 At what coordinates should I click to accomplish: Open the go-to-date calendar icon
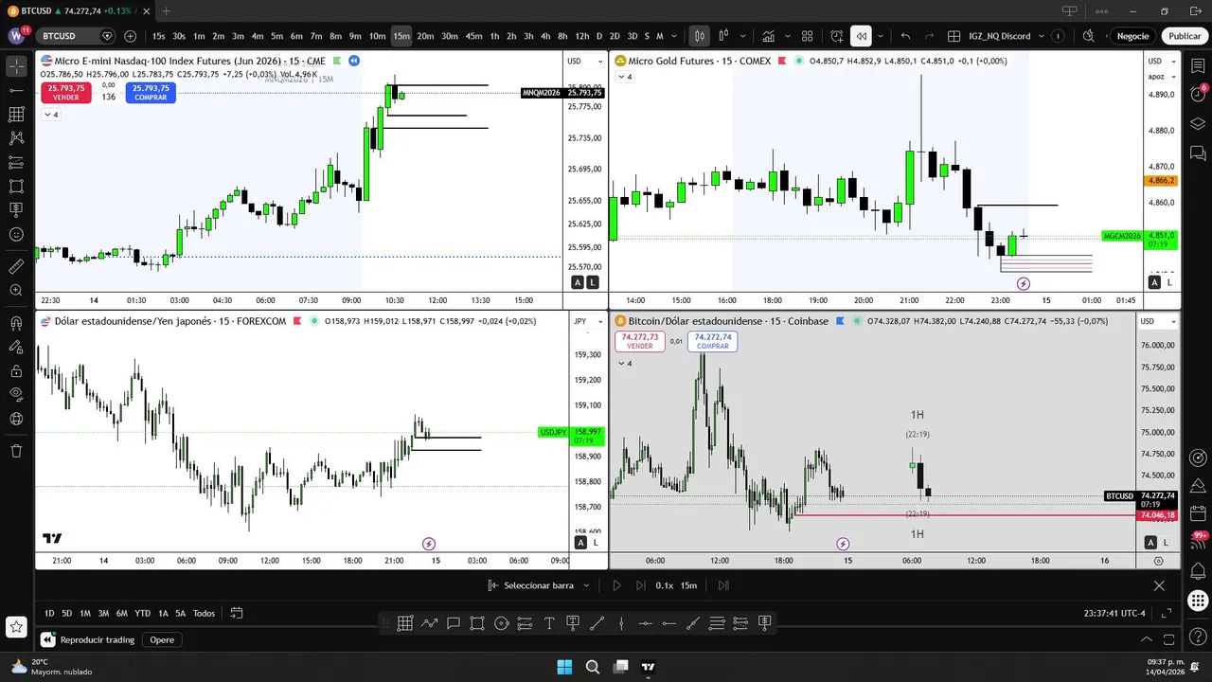pyautogui.click(x=237, y=613)
